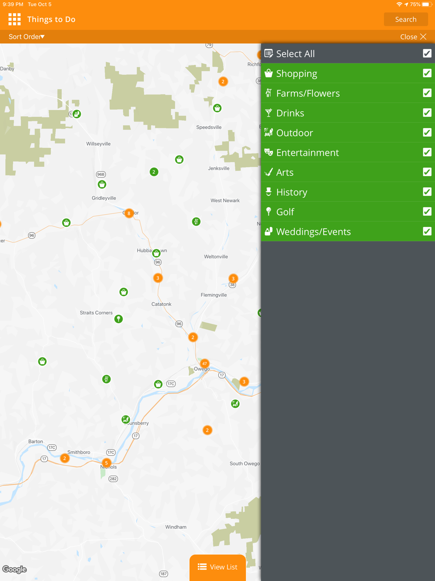The height and width of the screenshot is (581, 435).
Task: Select the 3 cluster marker near Flemingville
Action: click(x=233, y=279)
